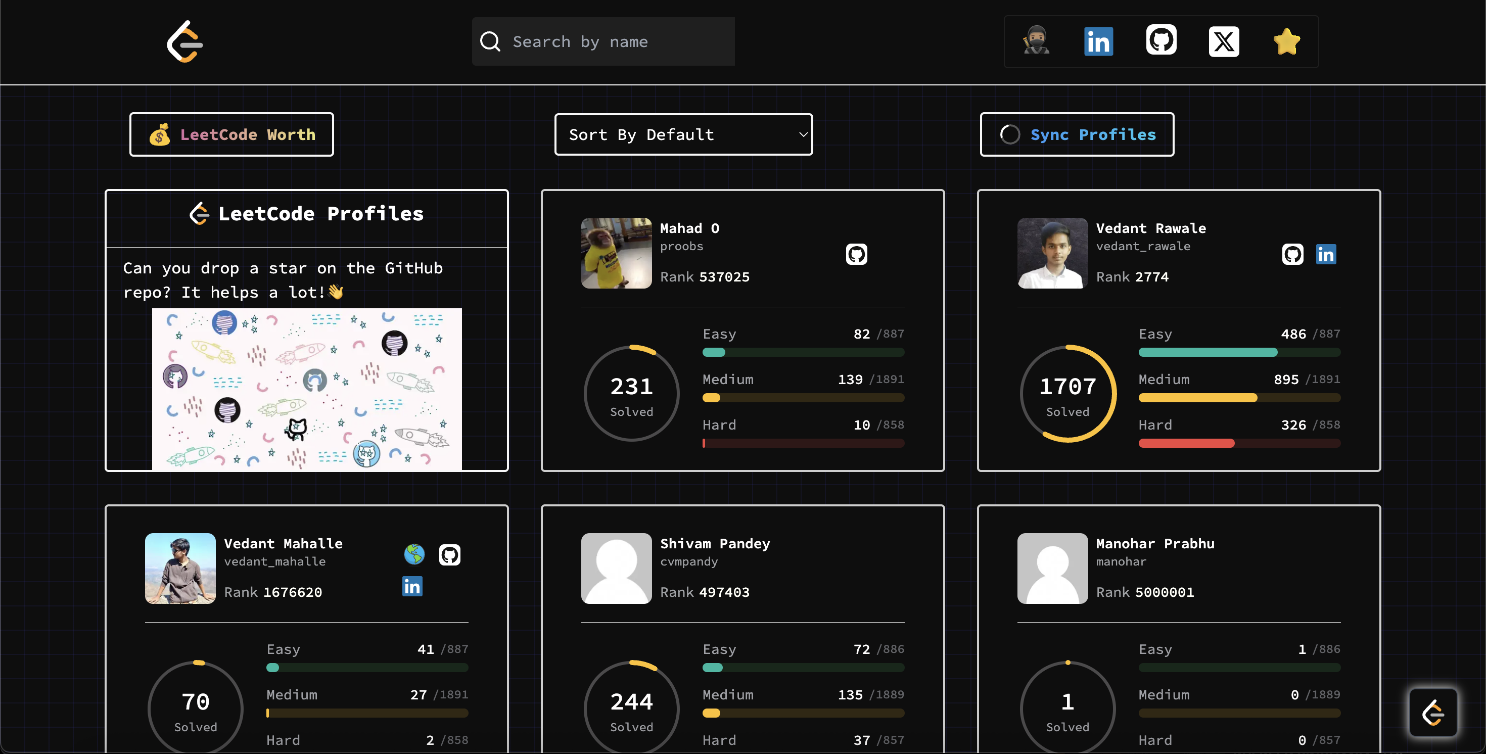
Task: Click the Sync Profiles button
Action: [1077, 134]
